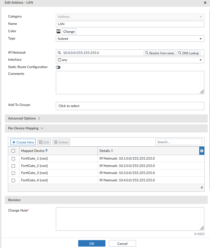Screen dimensions: 210x248
Task: Sort by Mapped Device column arrows
Action: pos(46,151)
